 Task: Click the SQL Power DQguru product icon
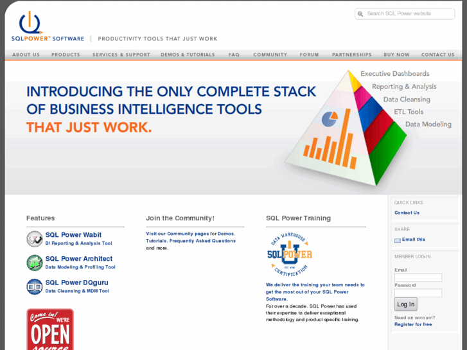pos(35,286)
